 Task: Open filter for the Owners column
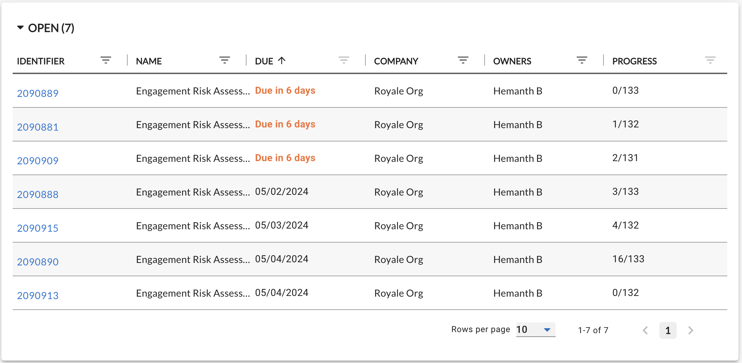582,60
